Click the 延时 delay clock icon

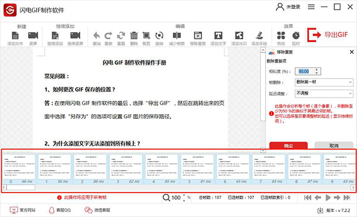[x=296, y=36]
